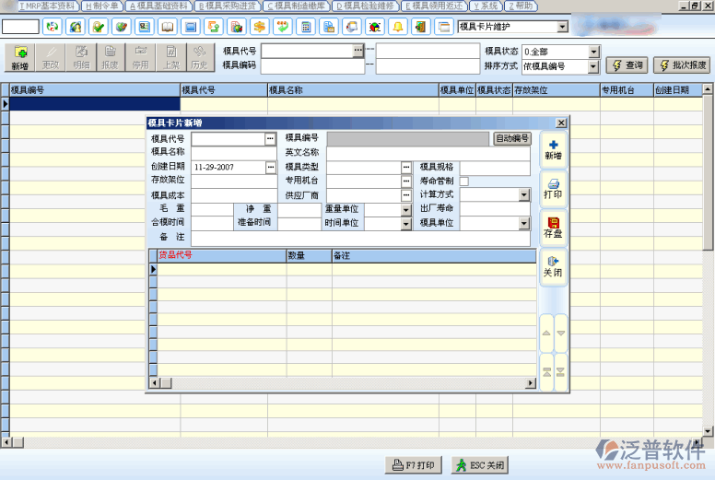This screenshot has height=480, width=715.
Task: Expand the 重量单位 dropdown
Action: 406,209
